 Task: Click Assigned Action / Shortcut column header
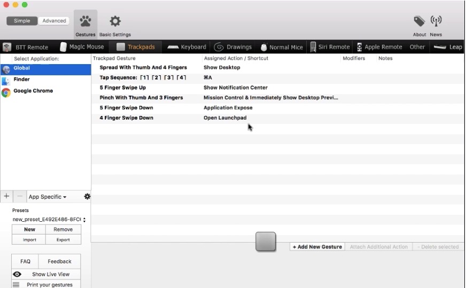tap(236, 58)
